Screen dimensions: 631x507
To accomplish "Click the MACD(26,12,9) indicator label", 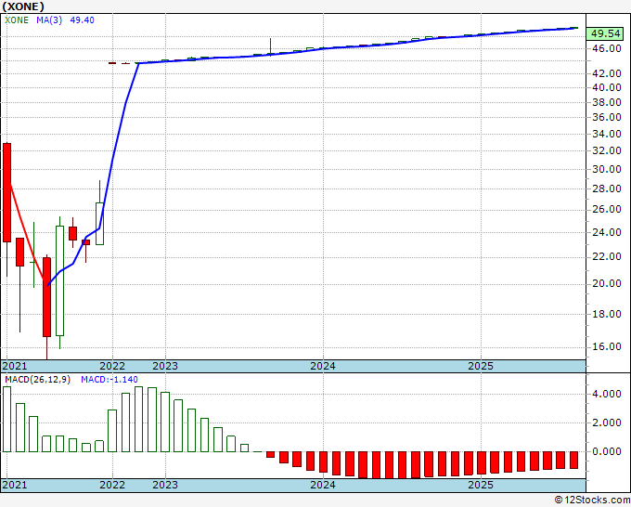I will click(37, 380).
